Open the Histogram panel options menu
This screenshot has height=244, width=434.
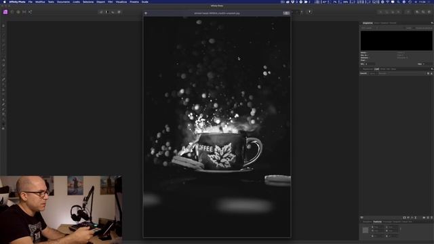tap(432, 23)
